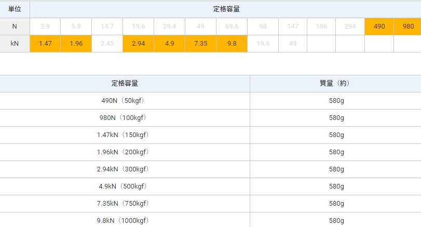The width and height of the screenshot is (421, 227).
Task: Click the 9.8 kN capacity cell
Action: [x=232, y=43]
